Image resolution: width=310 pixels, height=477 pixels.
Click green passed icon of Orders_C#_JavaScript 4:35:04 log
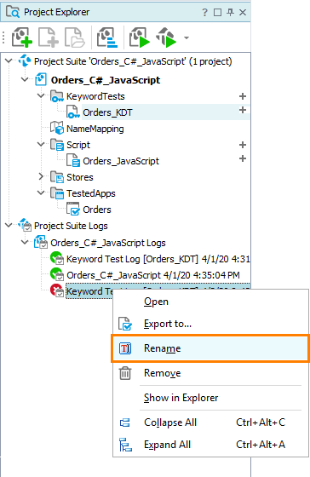coord(57,274)
